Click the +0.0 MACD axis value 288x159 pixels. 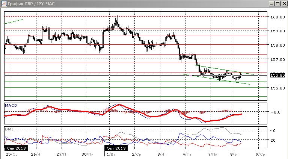click(276, 112)
